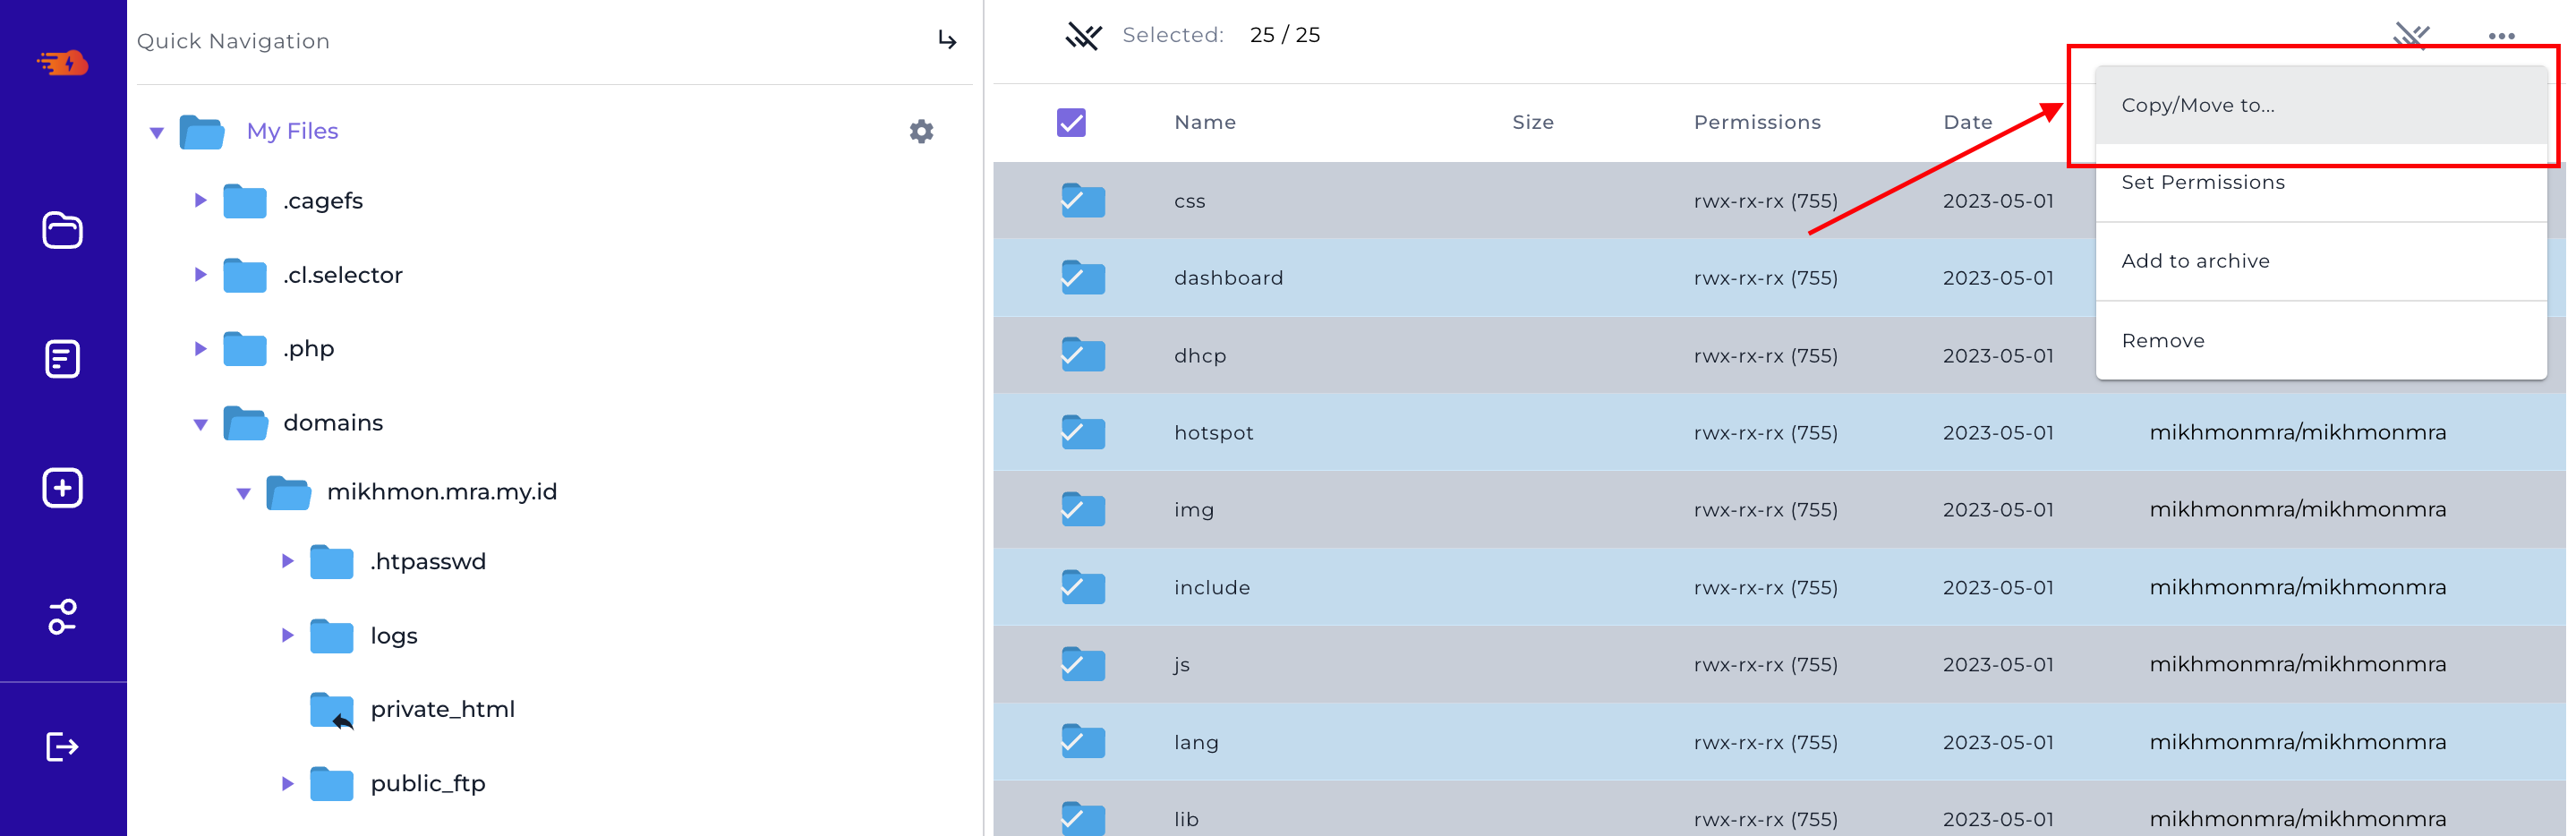This screenshot has height=836, width=2576.
Task: Sort by the Date column header
Action: (x=1967, y=122)
